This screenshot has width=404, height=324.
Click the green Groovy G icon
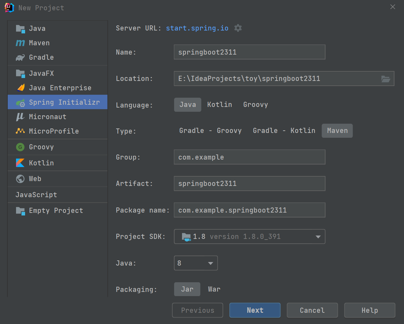point(20,147)
